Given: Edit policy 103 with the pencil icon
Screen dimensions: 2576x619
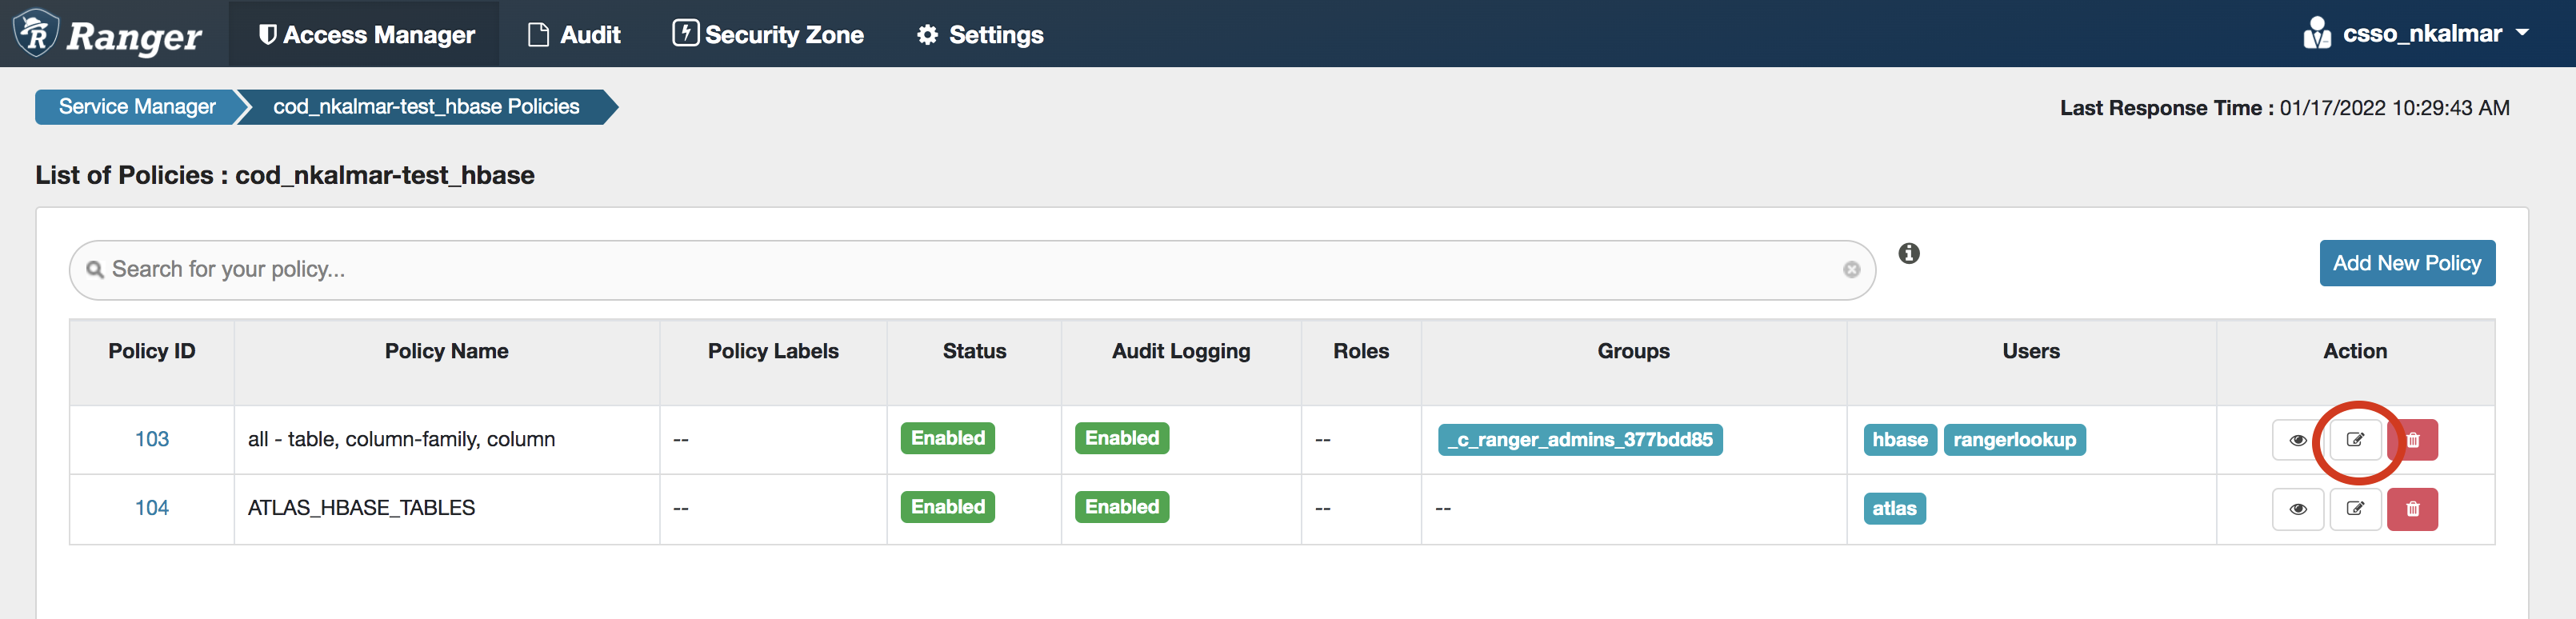Looking at the screenshot, I should point(2355,440).
